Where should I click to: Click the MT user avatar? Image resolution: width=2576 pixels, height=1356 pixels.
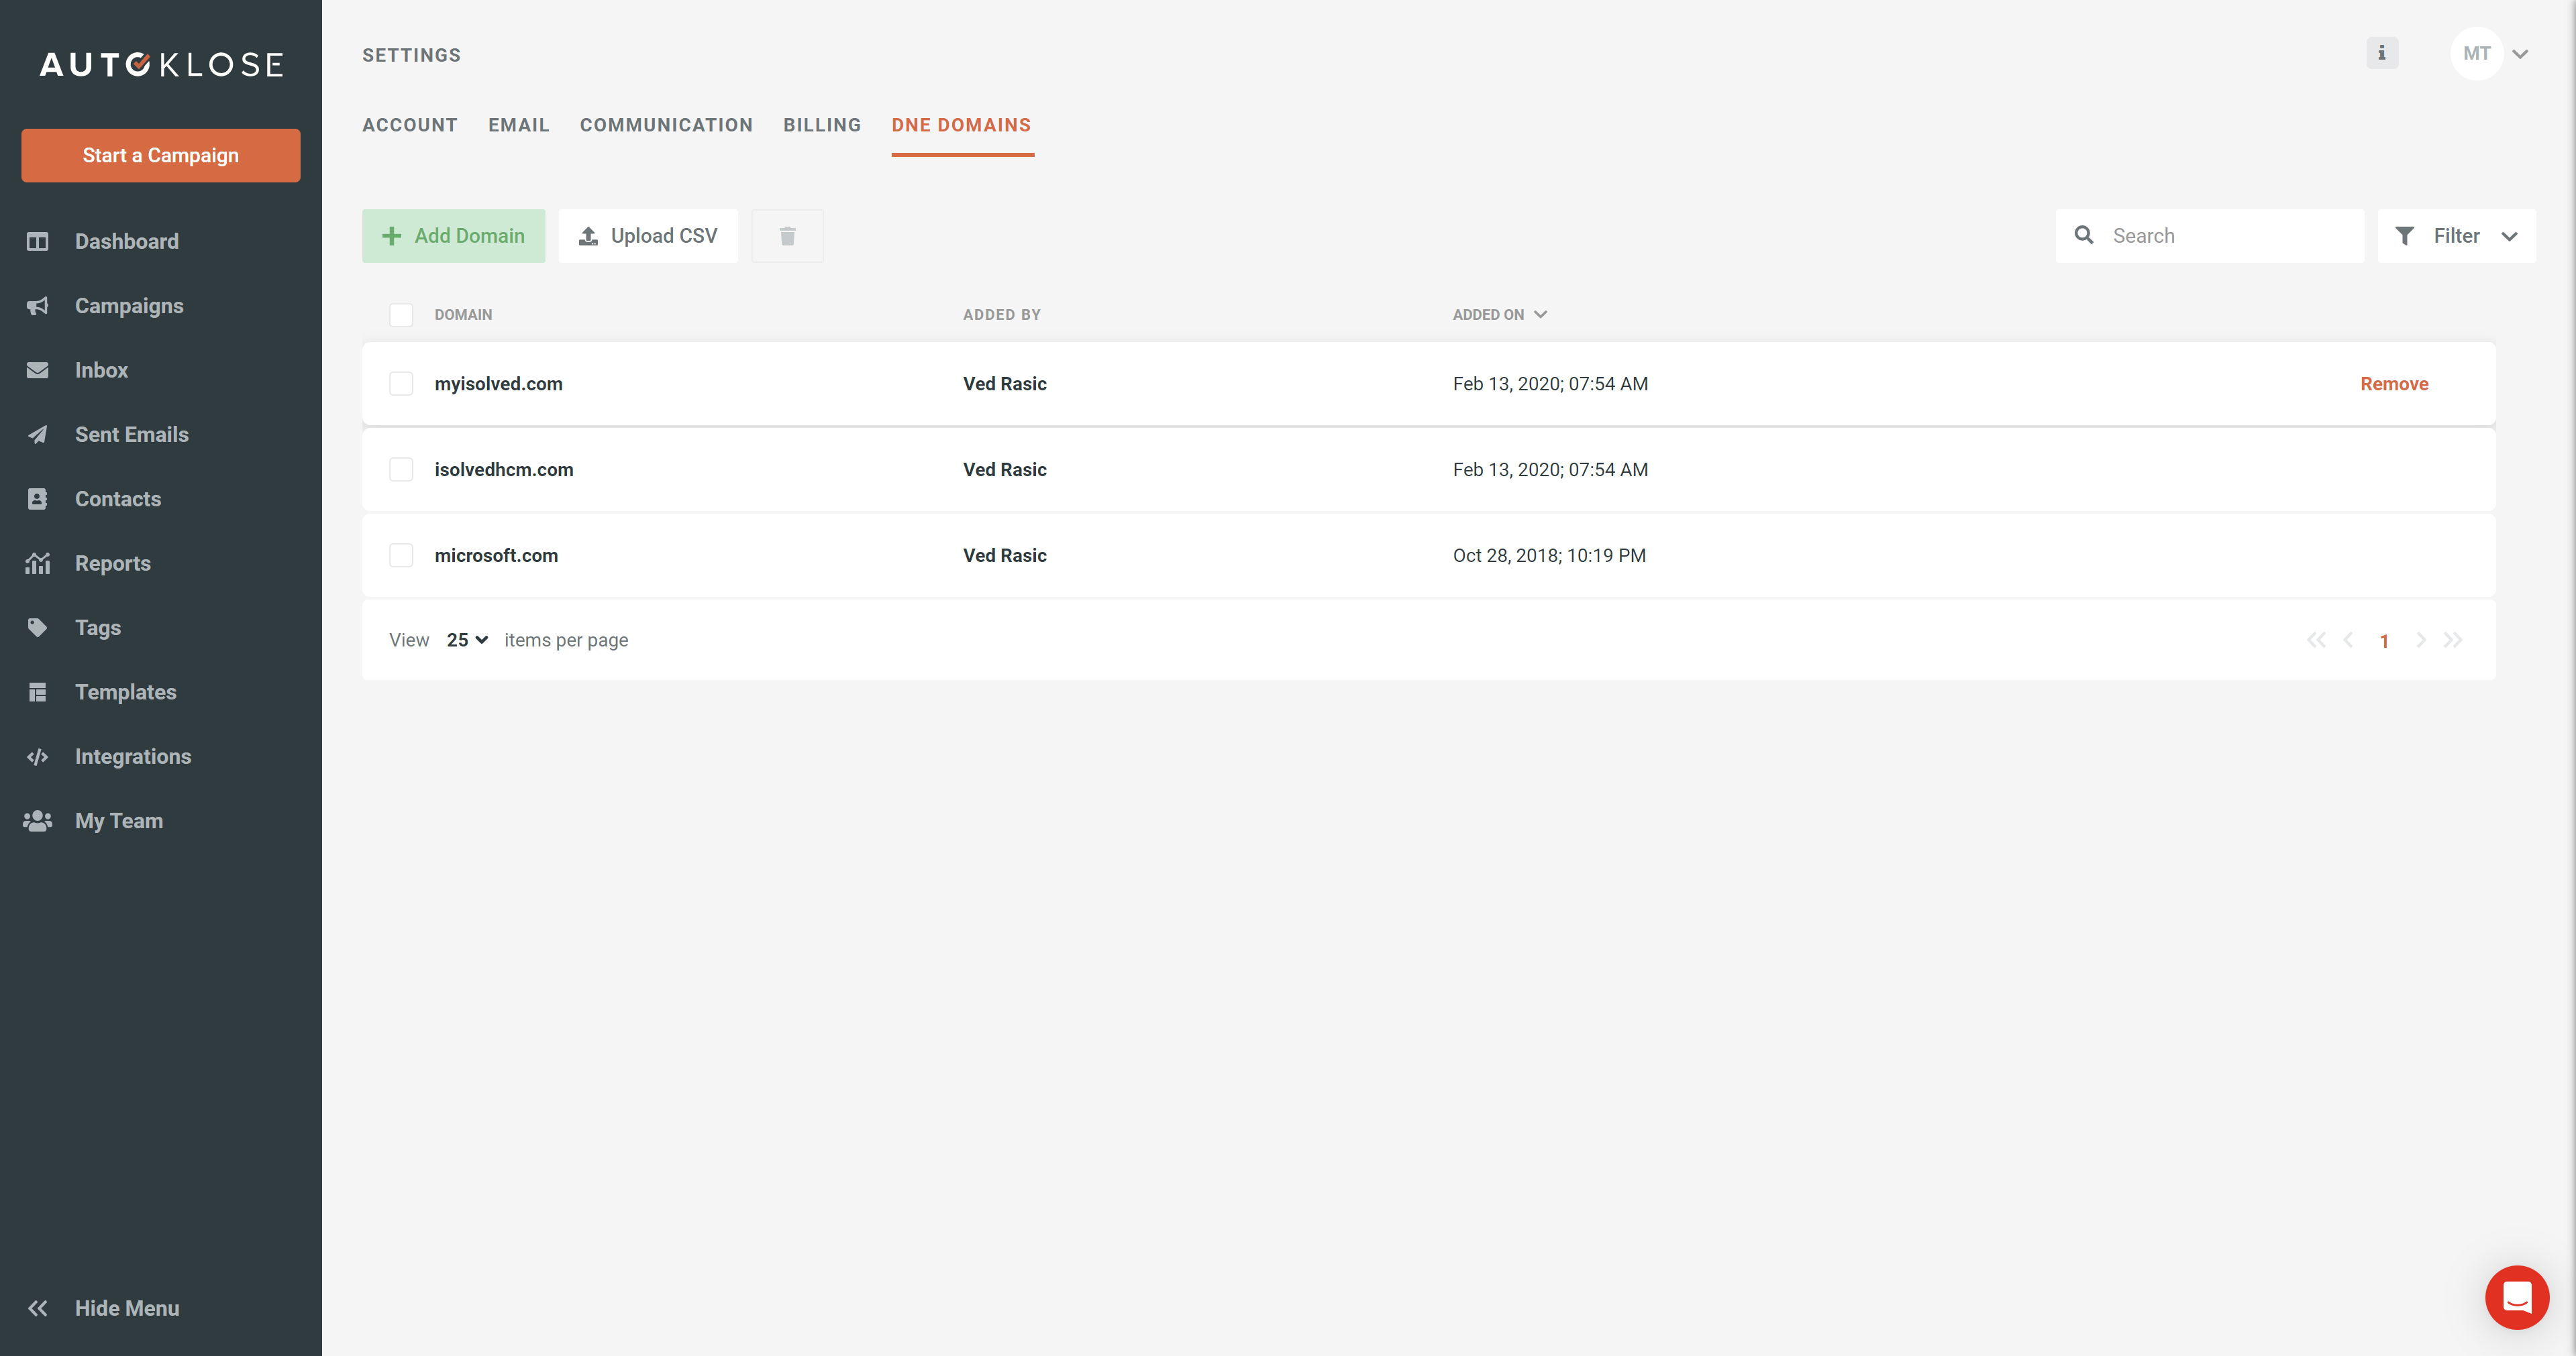2476,53
